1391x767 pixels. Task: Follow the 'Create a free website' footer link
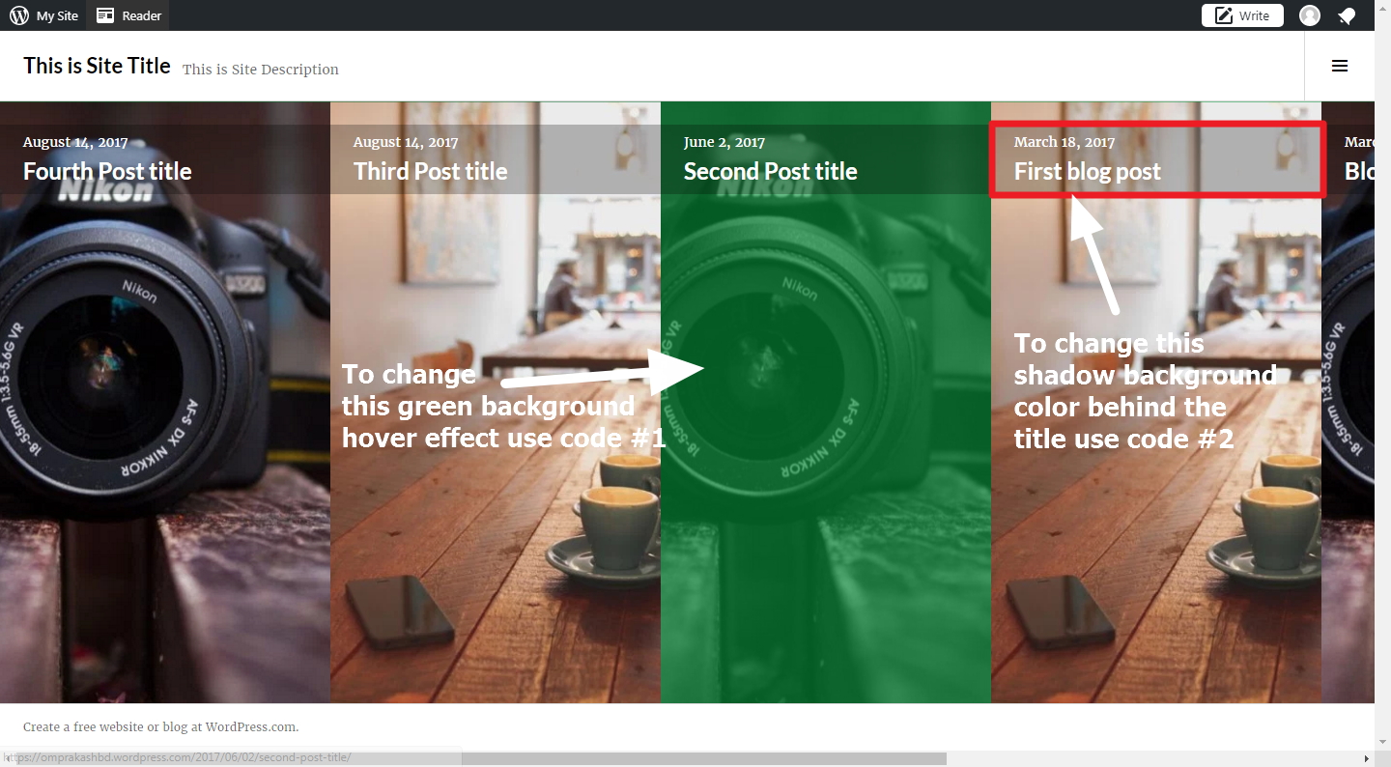[160, 727]
